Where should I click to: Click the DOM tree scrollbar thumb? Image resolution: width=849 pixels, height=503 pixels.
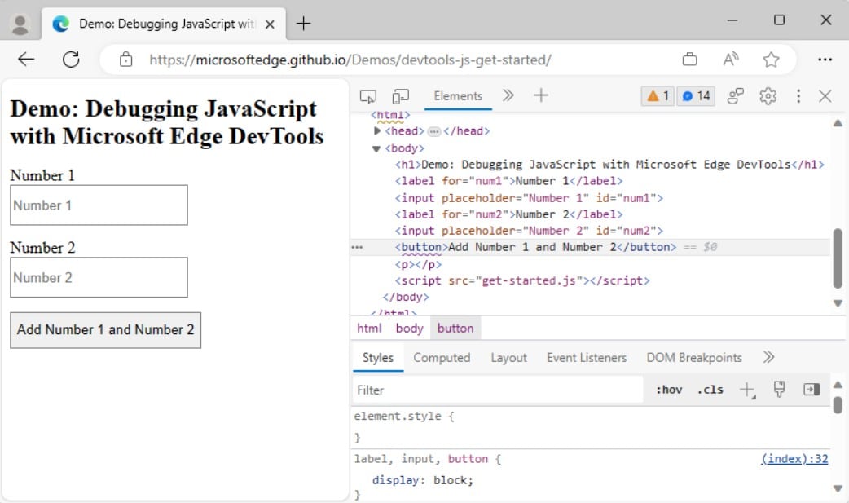[837, 258]
